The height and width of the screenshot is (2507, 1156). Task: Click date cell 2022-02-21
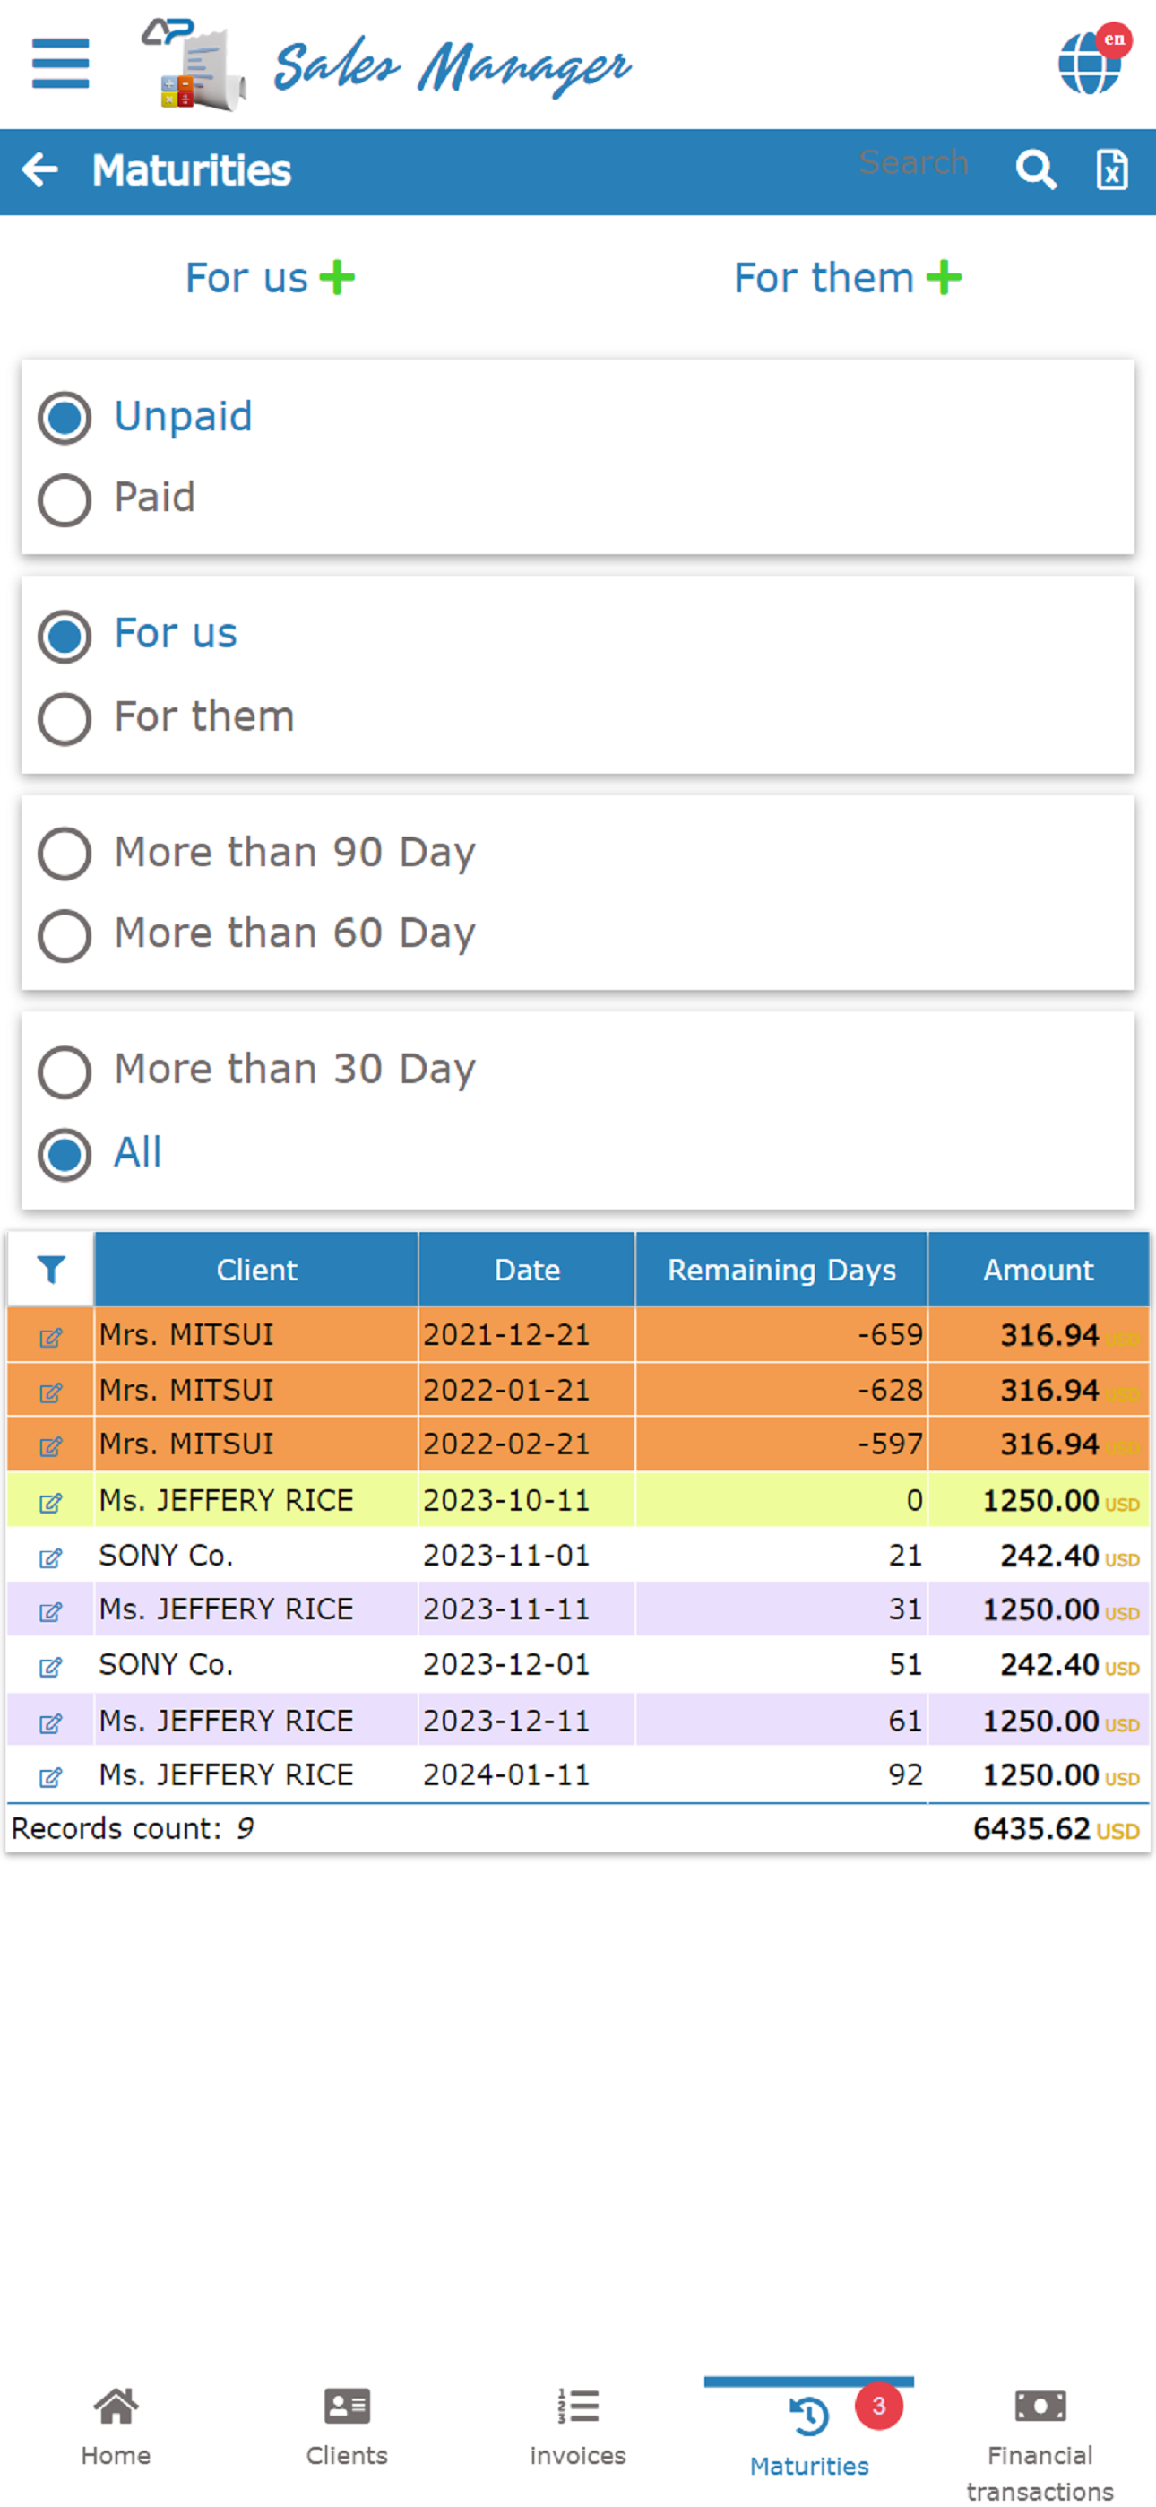point(506,1444)
